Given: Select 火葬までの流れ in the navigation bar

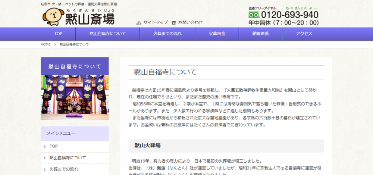Looking at the screenshot, I should [167, 34].
